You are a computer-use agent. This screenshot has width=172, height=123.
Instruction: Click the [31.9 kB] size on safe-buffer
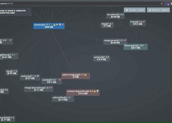tap(63, 100)
